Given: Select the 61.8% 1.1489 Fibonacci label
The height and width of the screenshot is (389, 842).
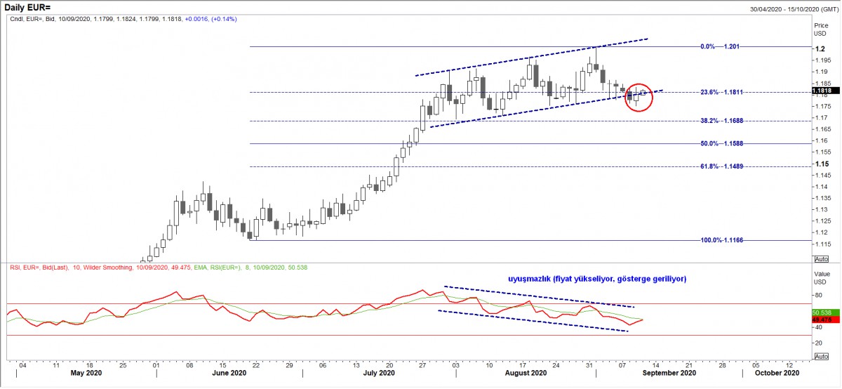Looking at the screenshot, I should coord(722,166).
